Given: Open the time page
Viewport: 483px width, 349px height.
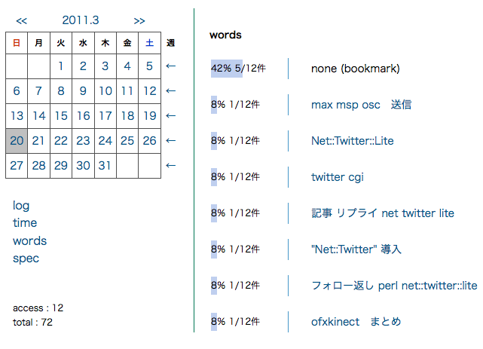Looking at the screenshot, I should pyautogui.click(x=25, y=223).
